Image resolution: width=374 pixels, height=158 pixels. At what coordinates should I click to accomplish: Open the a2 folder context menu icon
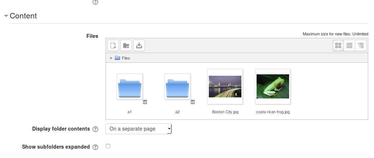[x=193, y=102]
